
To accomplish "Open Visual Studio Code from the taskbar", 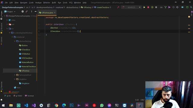I will coord(26,105).
